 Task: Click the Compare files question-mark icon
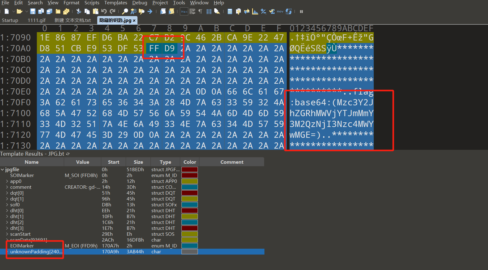point(238,11)
